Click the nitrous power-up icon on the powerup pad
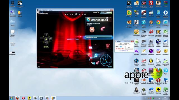 point(50,39)
